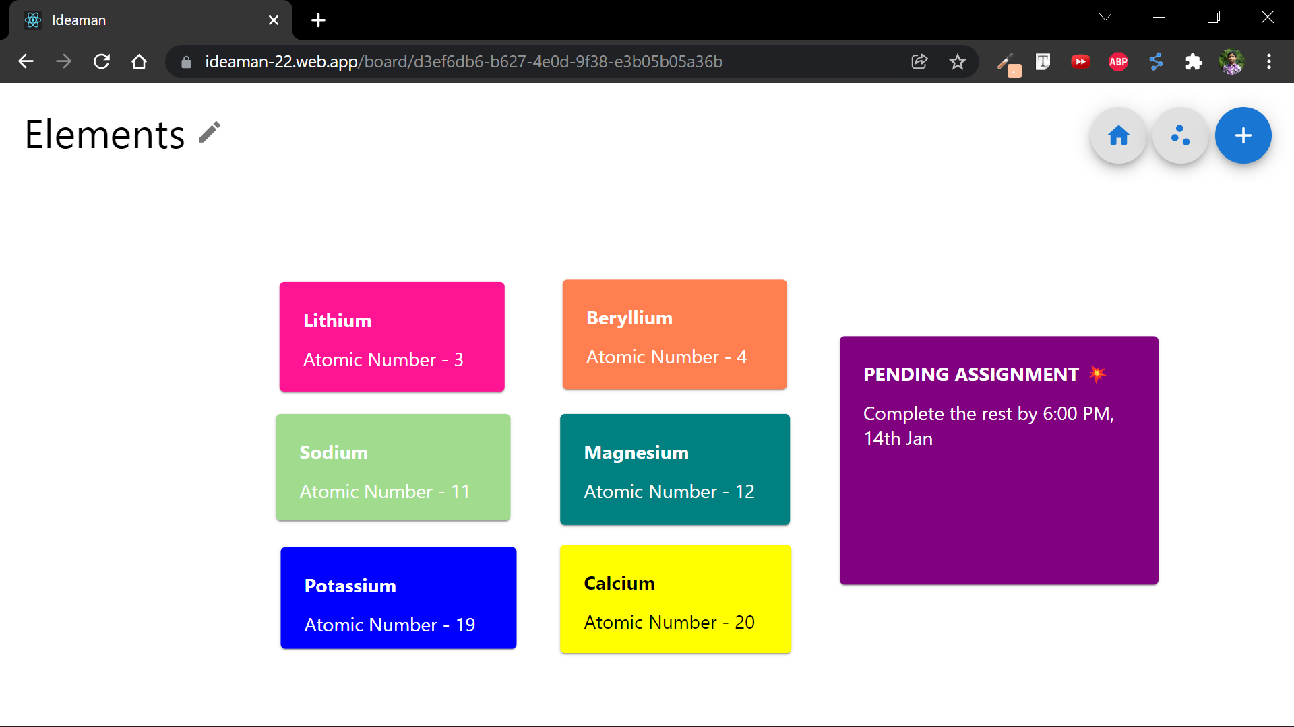Open the browser home page button

139,61
